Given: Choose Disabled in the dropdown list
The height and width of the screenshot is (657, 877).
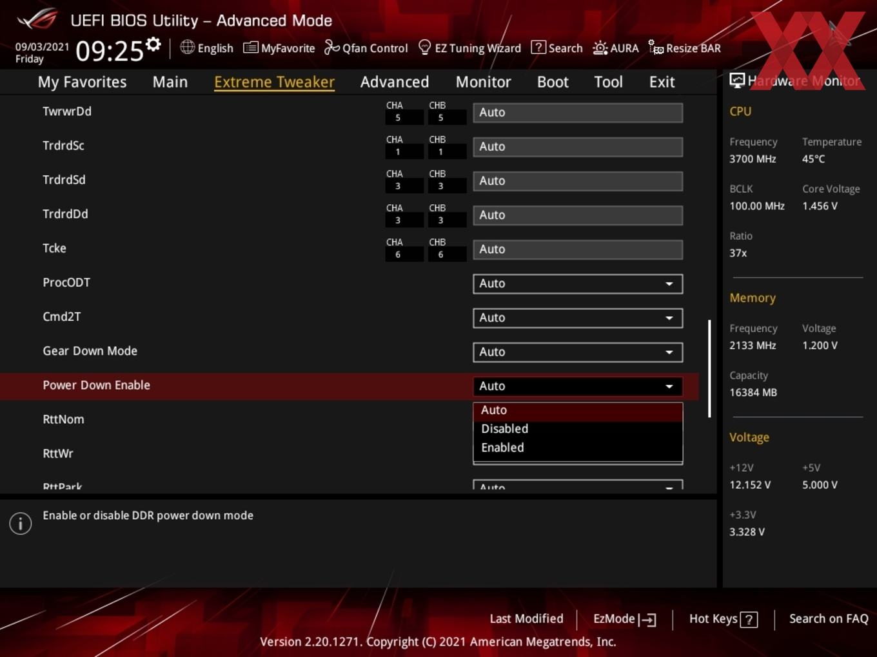Looking at the screenshot, I should click(578, 429).
